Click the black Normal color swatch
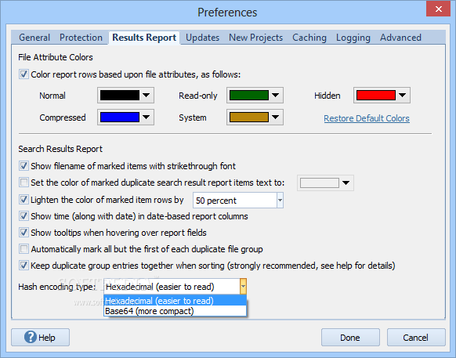 [x=120, y=95]
